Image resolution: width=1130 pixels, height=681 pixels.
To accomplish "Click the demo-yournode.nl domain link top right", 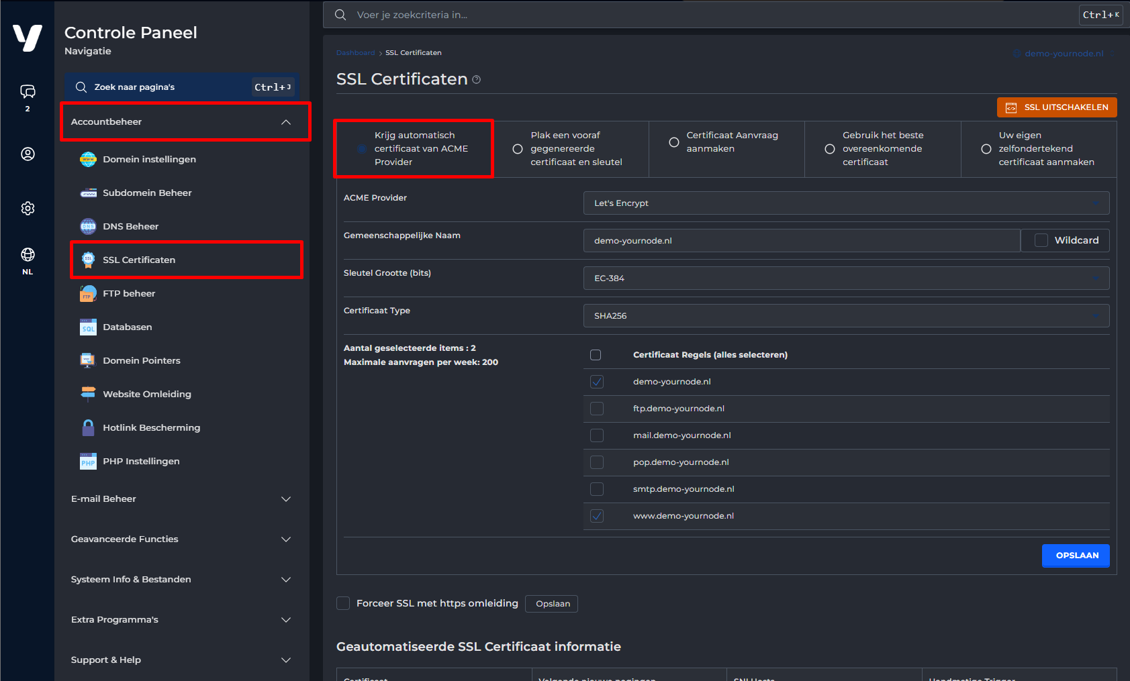I will tap(1064, 54).
